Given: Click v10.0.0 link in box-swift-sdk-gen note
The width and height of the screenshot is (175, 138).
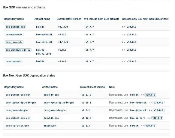Looking at the screenshot, I should 150,126.
